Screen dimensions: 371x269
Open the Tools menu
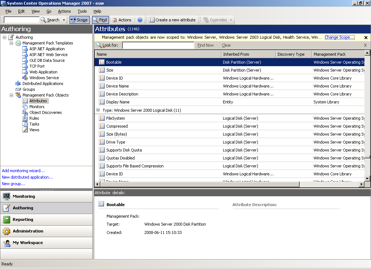click(x=82, y=11)
